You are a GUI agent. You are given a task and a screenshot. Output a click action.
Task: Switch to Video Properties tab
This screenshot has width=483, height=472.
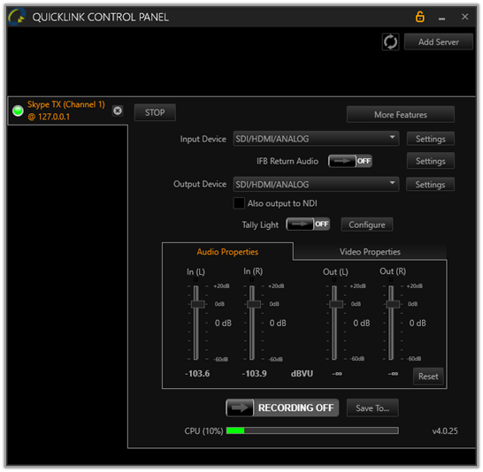coord(370,252)
